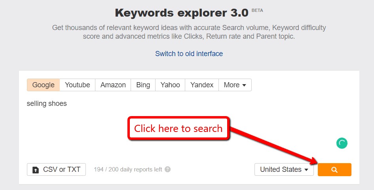Pick the Yandex search engine tab
Screen dimensions: 374x190
pyautogui.click(x=202, y=85)
